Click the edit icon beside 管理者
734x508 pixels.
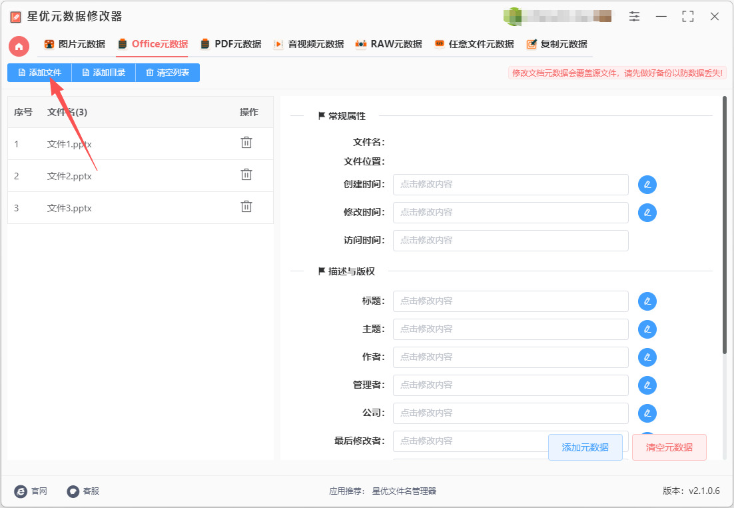coord(647,385)
